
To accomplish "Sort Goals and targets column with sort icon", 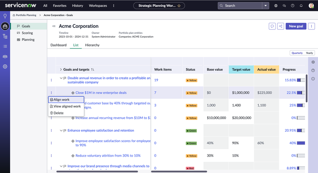I will tap(92, 70).
